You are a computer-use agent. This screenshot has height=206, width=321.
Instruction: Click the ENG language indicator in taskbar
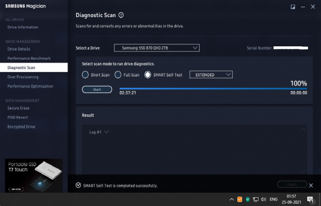click(x=274, y=199)
